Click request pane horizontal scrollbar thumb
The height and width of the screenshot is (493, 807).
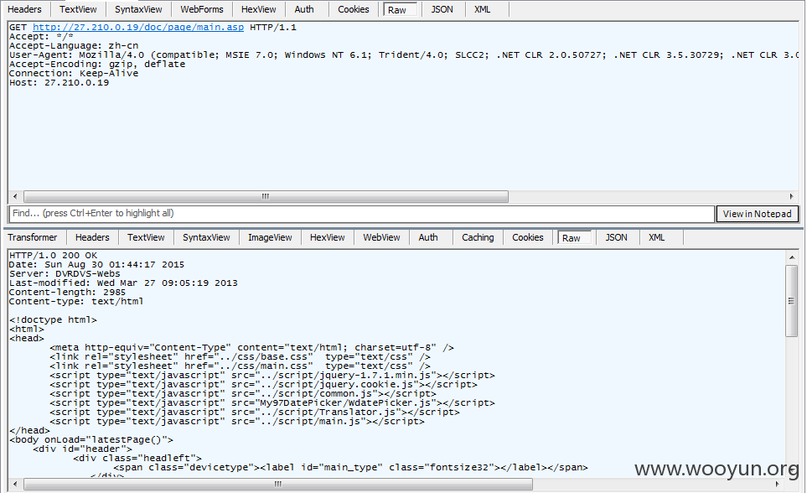point(266,196)
